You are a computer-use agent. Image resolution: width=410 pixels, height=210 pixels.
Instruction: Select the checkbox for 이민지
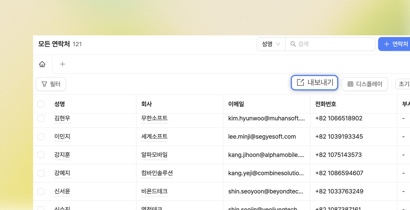point(41,137)
